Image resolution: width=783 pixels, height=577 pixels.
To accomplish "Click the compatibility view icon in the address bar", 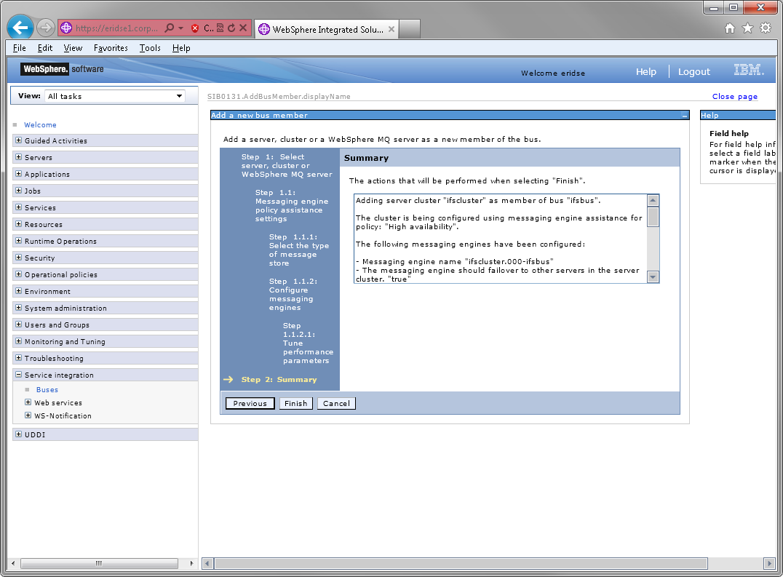I will [220, 28].
